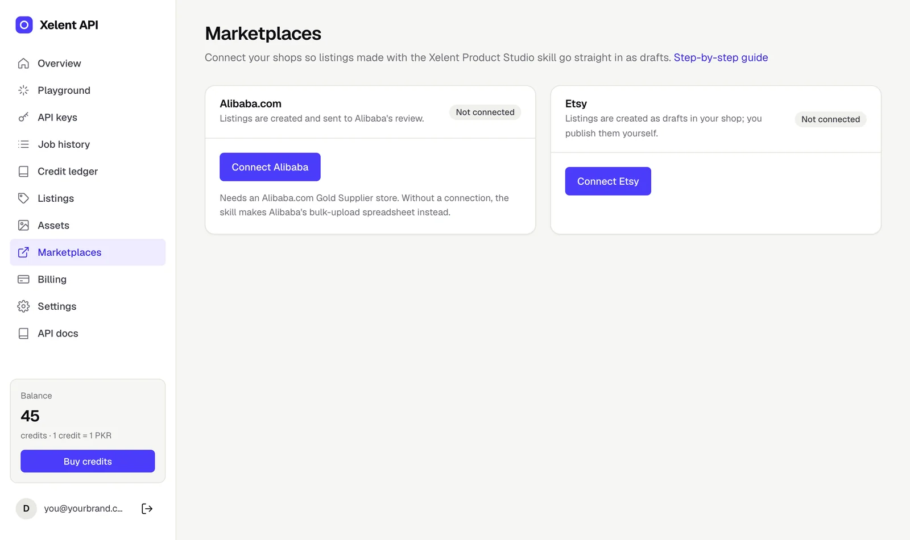910x540 pixels.
Task: Click 'created as drafts in your shop' description
Action: point(664,126)
